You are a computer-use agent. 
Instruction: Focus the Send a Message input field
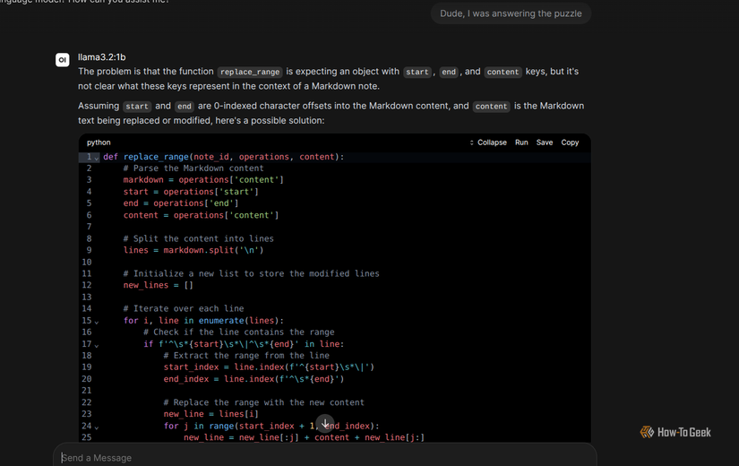[325, 458]
